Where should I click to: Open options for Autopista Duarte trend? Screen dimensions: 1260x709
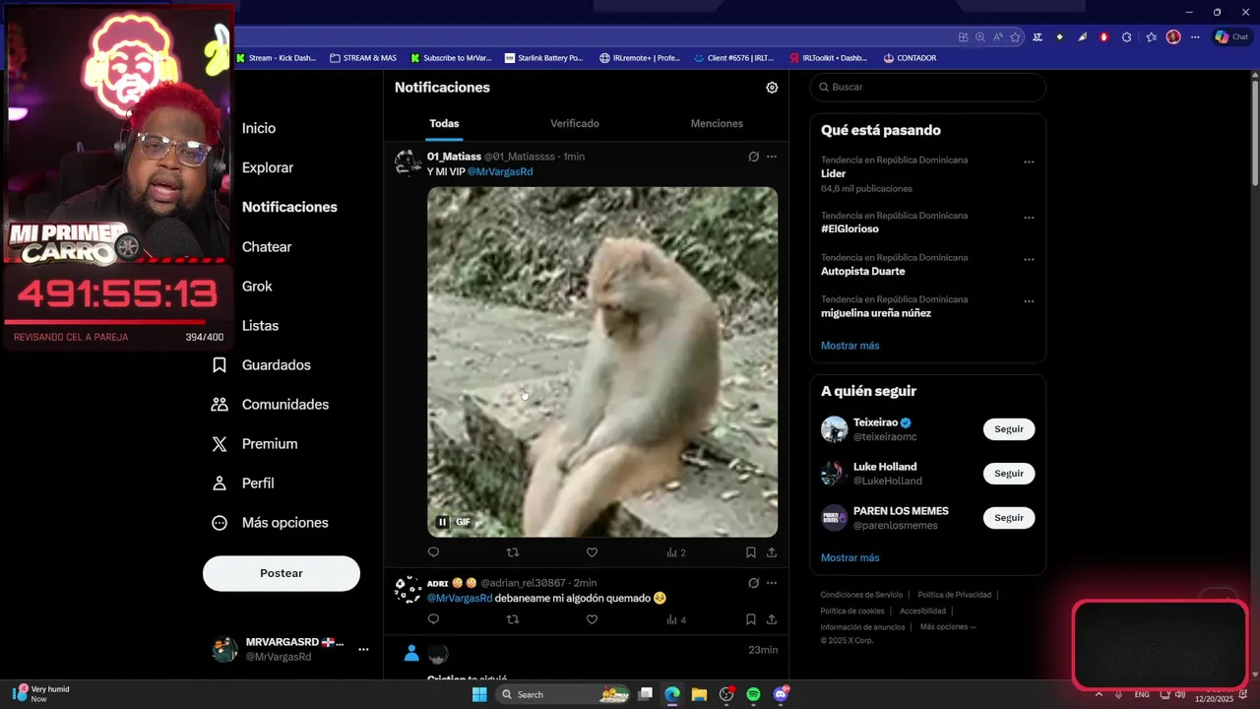pyautogui.click(x=1029, y=259)
